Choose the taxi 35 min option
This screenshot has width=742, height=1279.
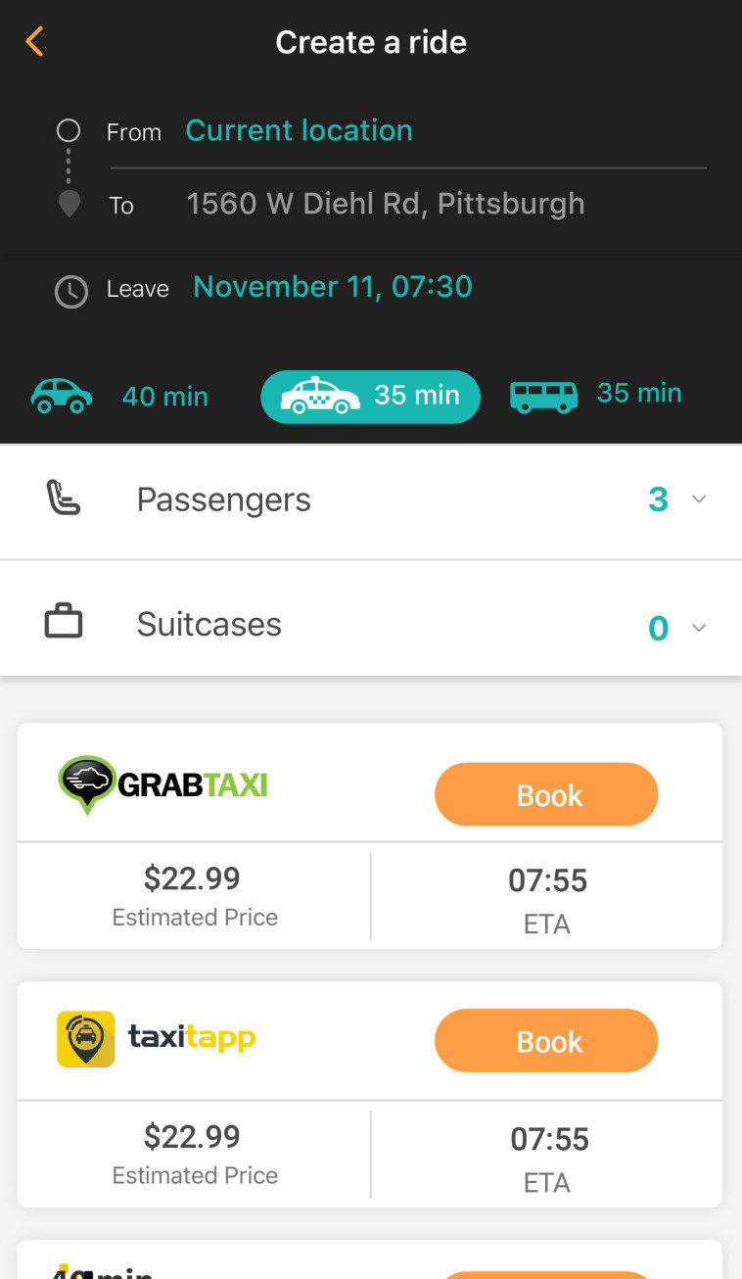click(370, 396)
